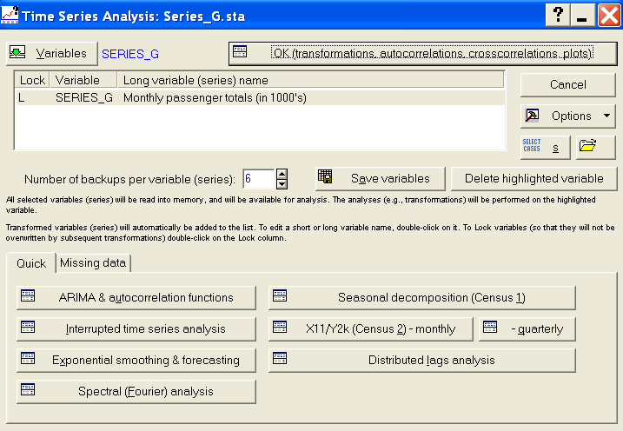The height and width of the screenshot is (431, 623).
Task: Decrease number of backups with down arrow
Action: pos(282,184)
